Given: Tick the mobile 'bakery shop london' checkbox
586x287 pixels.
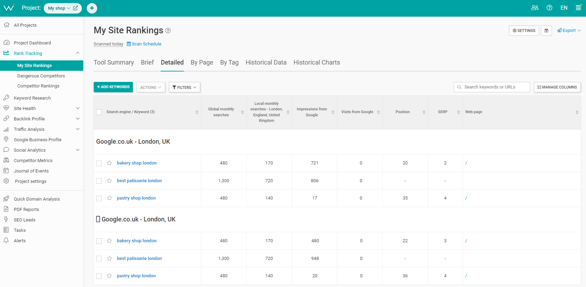Looking at the screenshot, I should pos(99,241).
